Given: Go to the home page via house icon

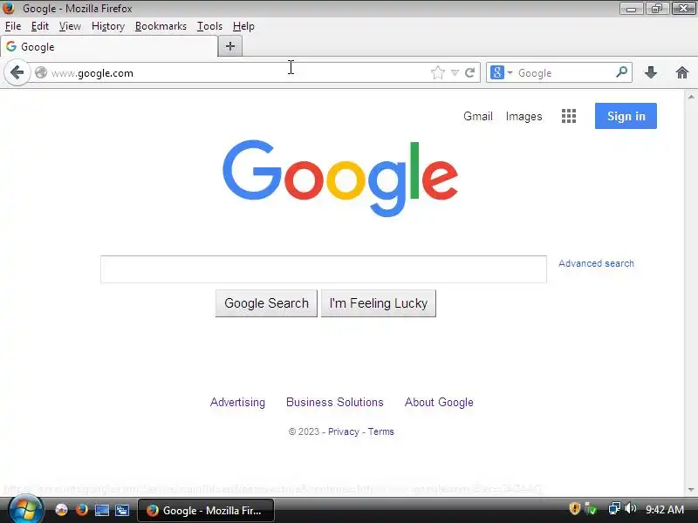Looking at the screenshot, I should 682,72.
